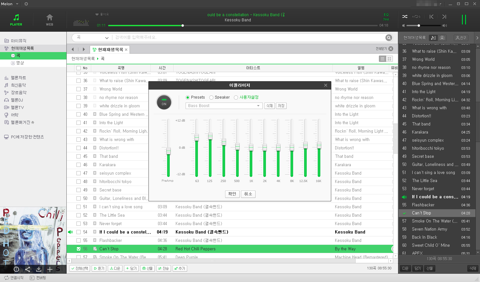Confirm equalizer with 확인 button

[232, 194]
